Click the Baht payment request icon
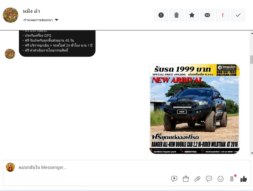Screen dimensions: 253x191 232,179
